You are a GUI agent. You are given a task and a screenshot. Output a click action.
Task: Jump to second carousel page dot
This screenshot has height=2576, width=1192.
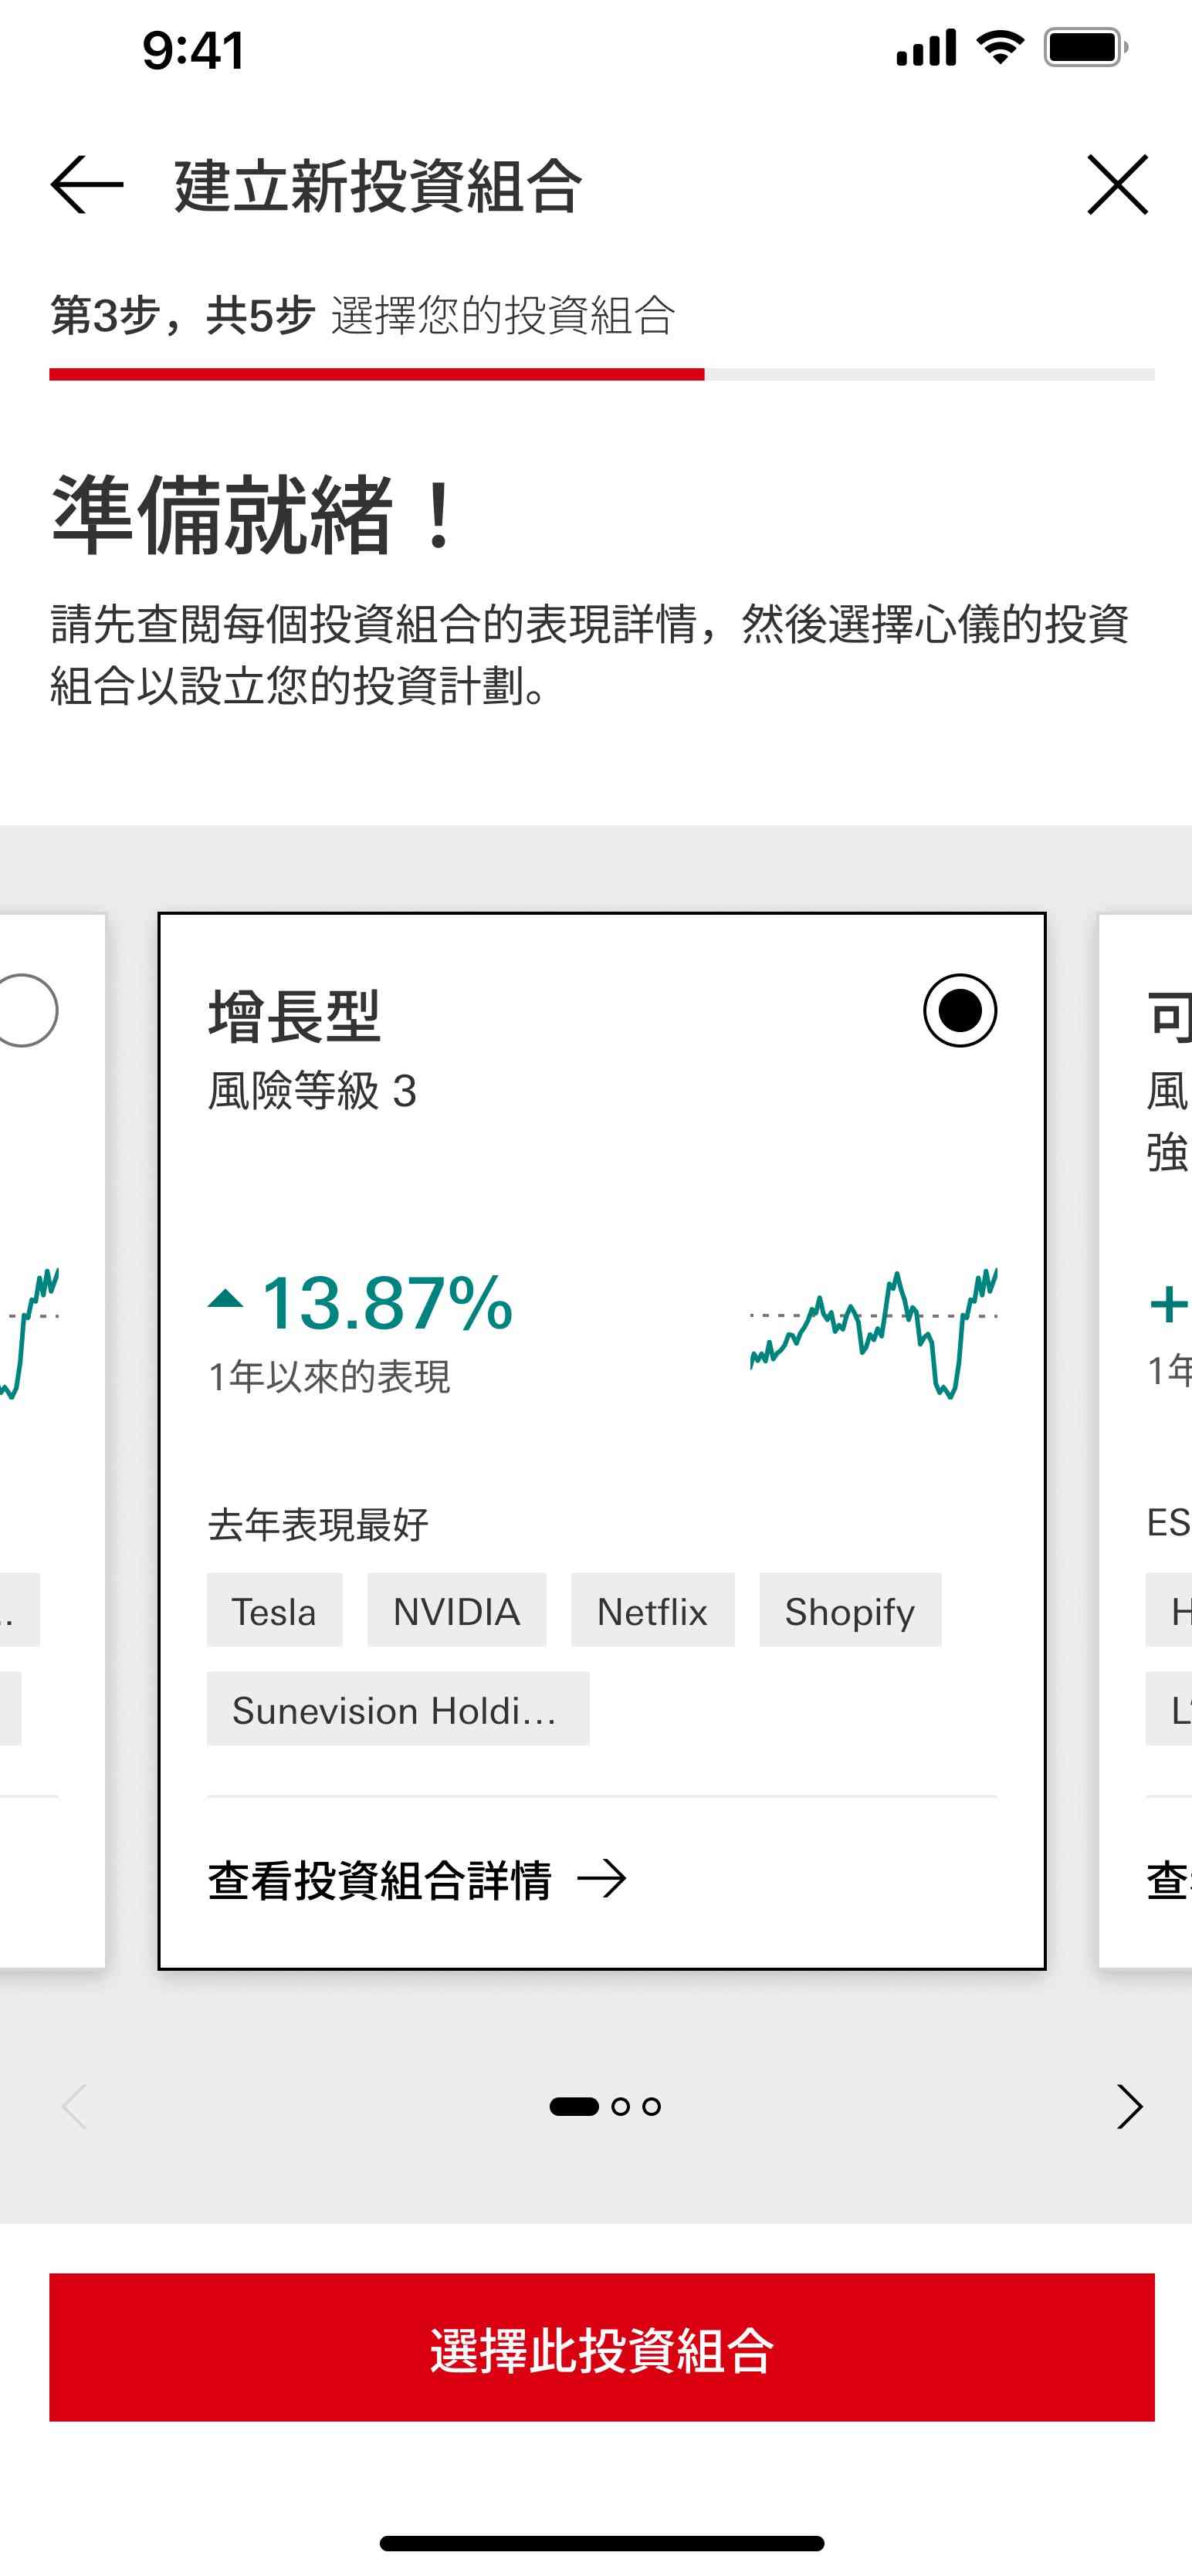coord(620,2106)
